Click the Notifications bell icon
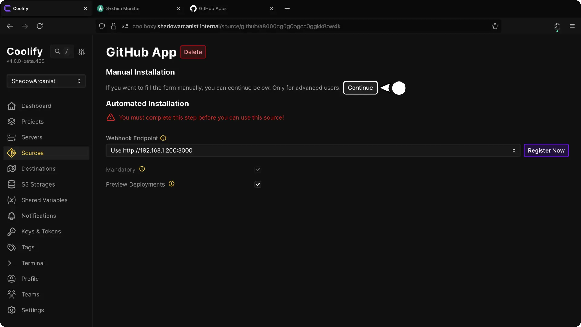Image resolution: width=581 pixels, height=327 pixels. [x=11, y=216]
